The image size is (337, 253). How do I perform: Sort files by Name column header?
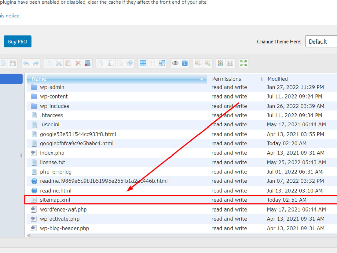coord(117,79)
